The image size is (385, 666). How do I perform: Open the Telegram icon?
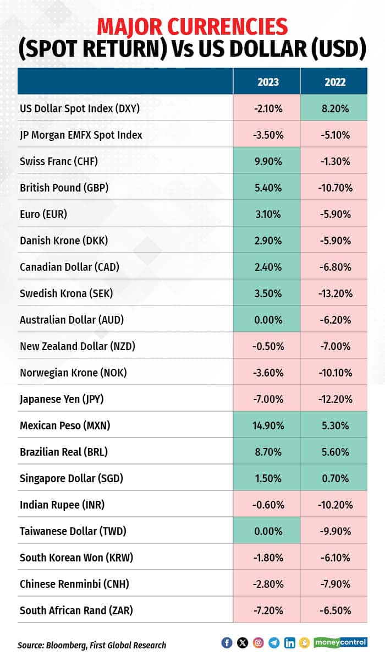tap(274, 642)
